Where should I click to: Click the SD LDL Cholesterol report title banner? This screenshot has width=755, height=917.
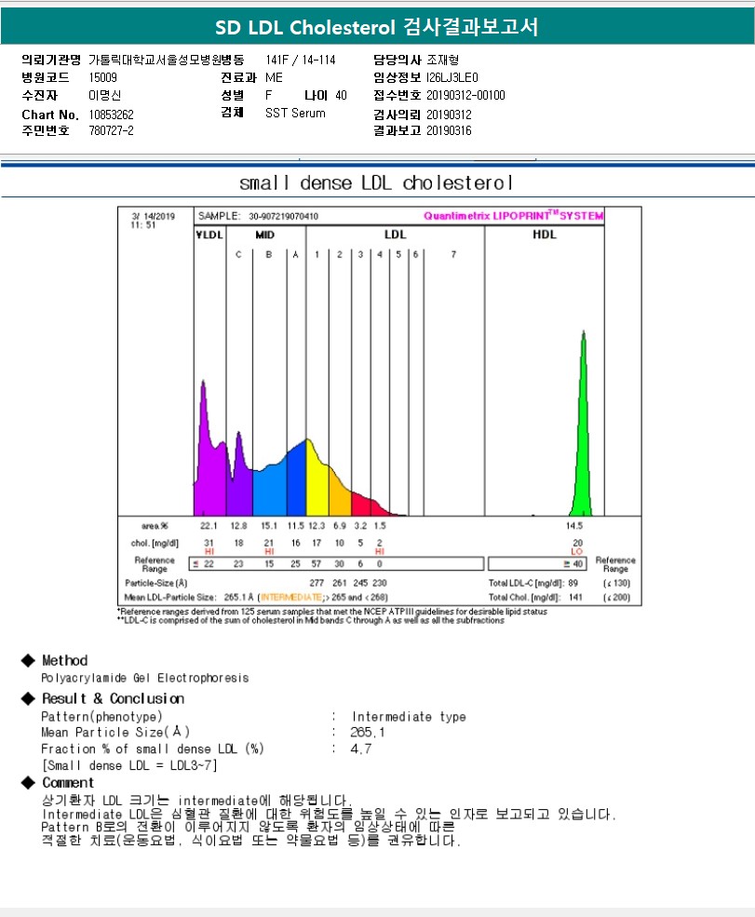point(377,27)
